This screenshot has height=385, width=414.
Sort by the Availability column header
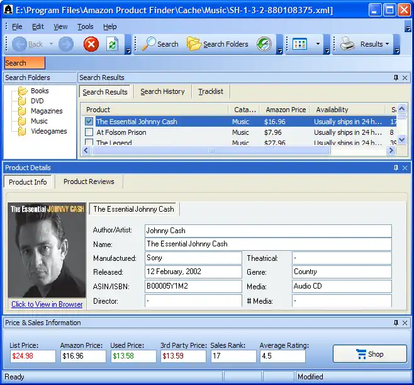348,110
